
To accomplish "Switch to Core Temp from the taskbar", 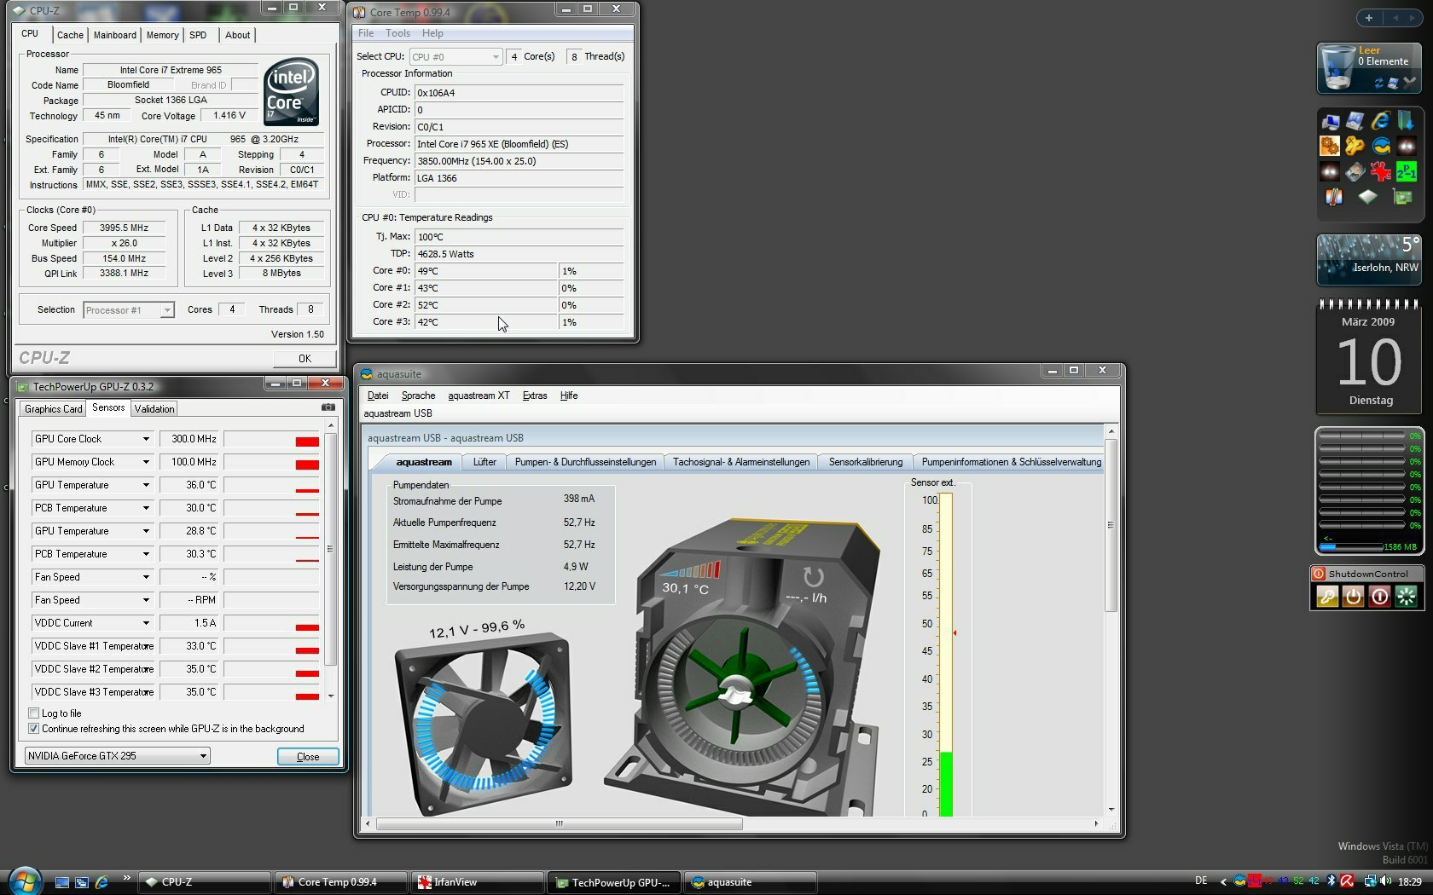I will coord(340,882).
